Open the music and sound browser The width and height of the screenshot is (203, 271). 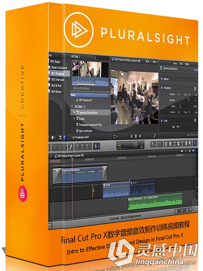[174, 143]
